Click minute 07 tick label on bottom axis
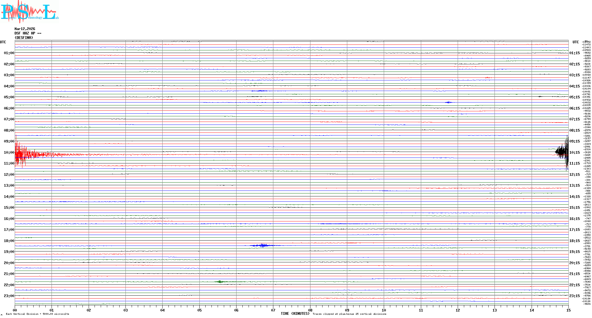The image size is (592, 318). (x=273, y=310)
